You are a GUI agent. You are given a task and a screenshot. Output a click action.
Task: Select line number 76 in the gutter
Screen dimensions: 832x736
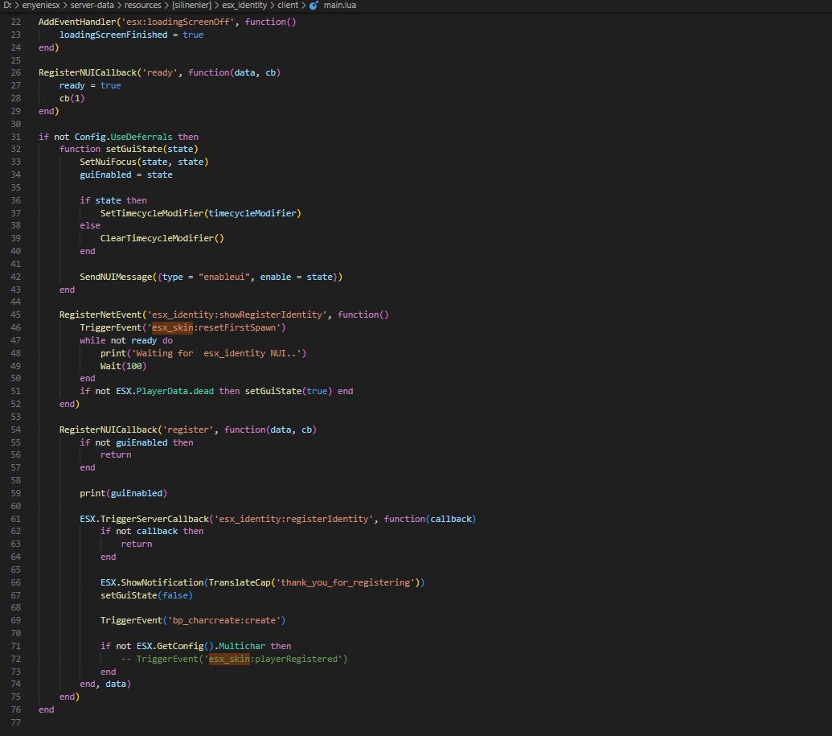click(x=17, y=709)
